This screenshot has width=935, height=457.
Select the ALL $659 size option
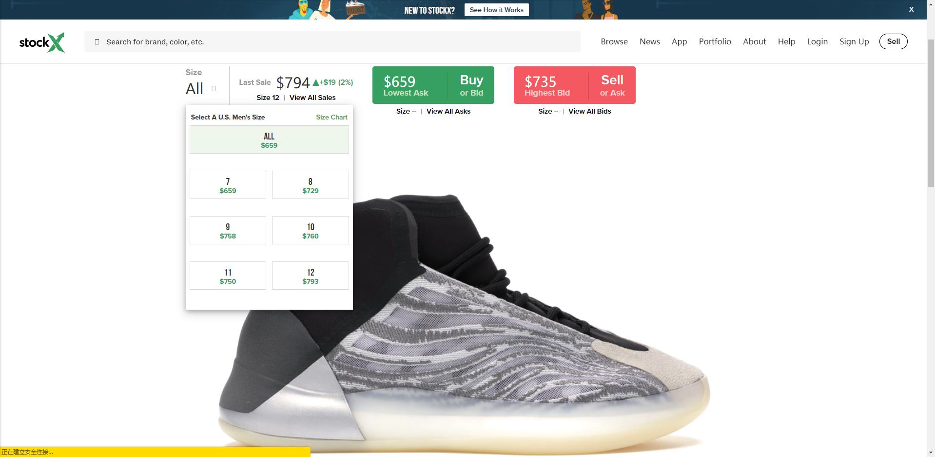coord(269,139)
